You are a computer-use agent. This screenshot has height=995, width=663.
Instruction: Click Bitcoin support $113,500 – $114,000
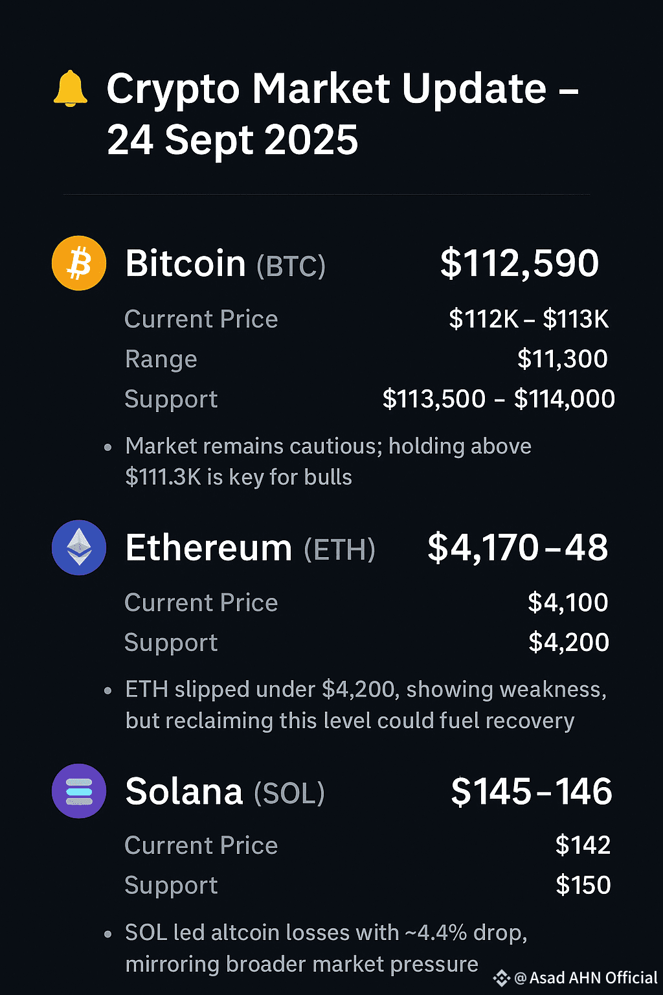tap(499, 399)
